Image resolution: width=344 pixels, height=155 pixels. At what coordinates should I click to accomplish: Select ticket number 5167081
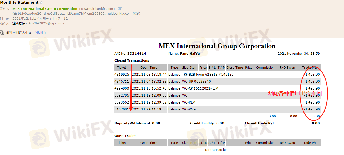122,109
